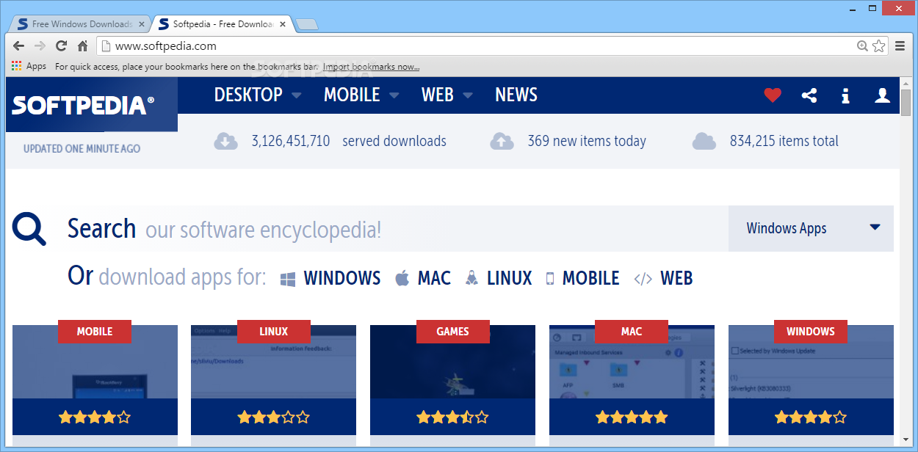Click the new items upload cloud icon
The width and height of the screenshot is (918, 452).
point(502,141)
